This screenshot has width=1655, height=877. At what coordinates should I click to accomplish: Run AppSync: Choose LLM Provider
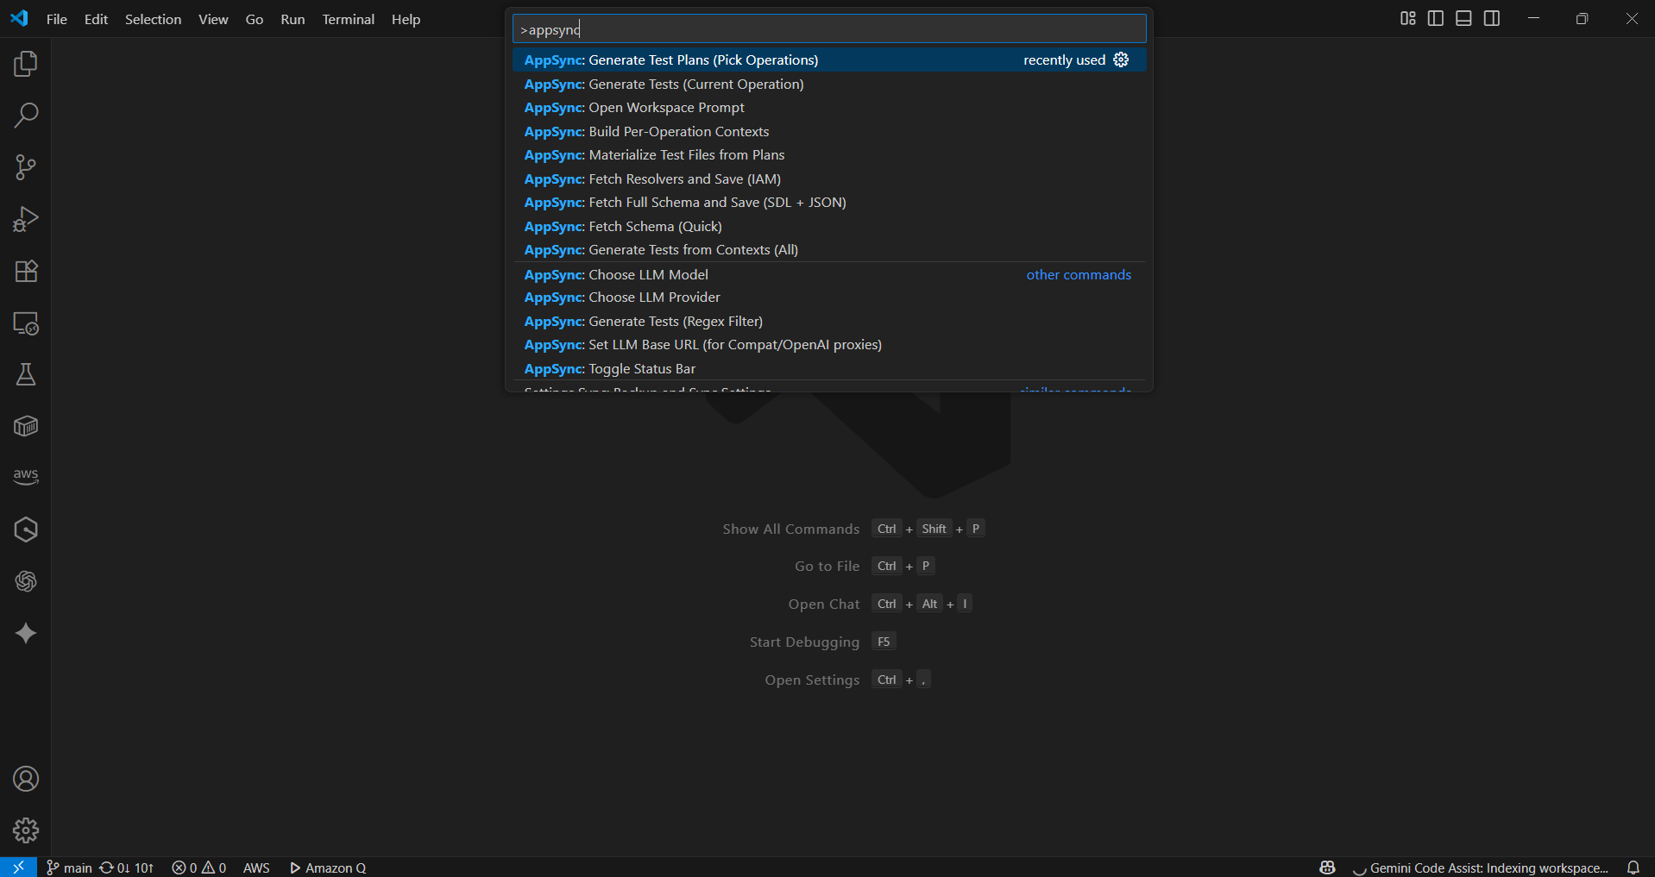(x=829, y=298)
